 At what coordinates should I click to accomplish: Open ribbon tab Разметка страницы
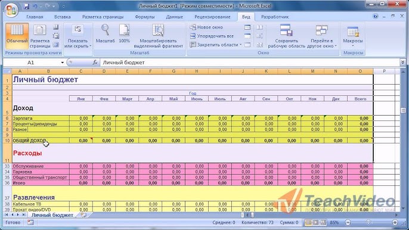103,17
